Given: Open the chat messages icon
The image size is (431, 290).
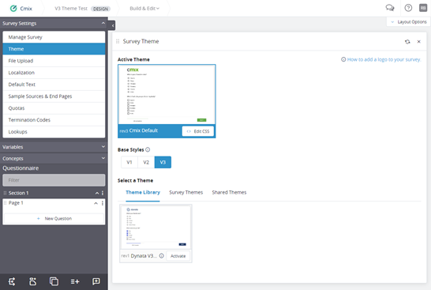Looking at the screenshot, I should 390,8.
